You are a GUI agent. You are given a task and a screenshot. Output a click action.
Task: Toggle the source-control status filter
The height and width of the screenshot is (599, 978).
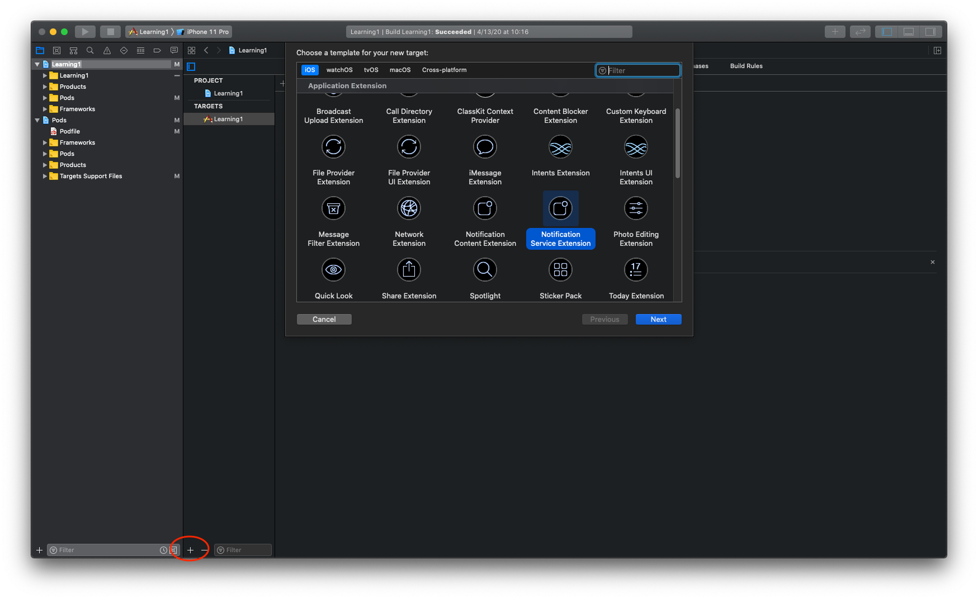174,550
